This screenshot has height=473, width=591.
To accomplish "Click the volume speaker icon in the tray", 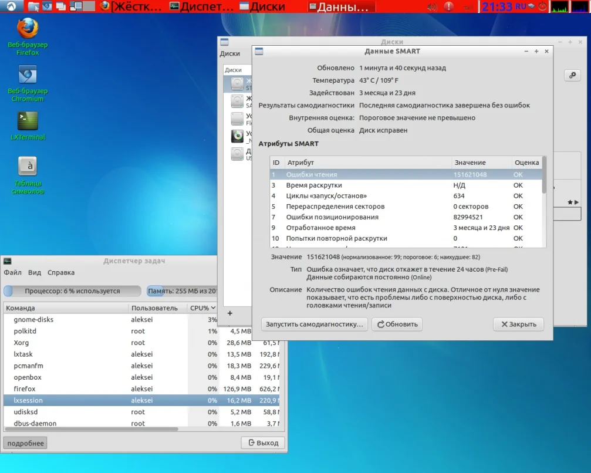I will tap(432, 7).
